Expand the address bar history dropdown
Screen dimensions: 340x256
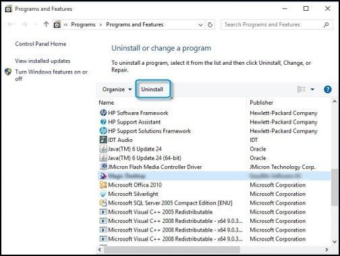click(200, 25)
